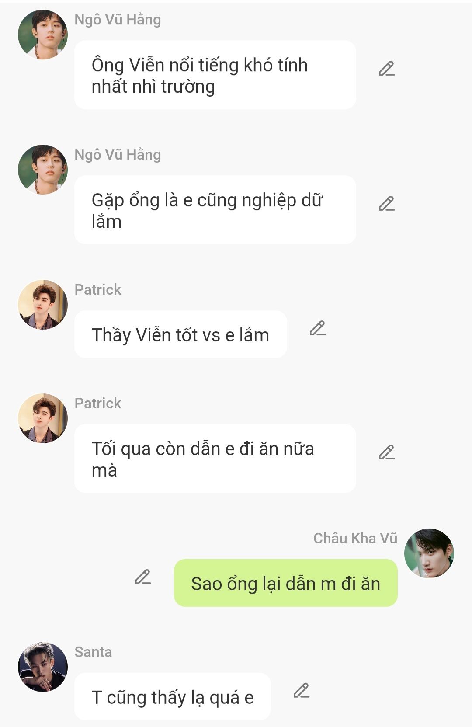Open Santa's profile picture

pos(43,667)
